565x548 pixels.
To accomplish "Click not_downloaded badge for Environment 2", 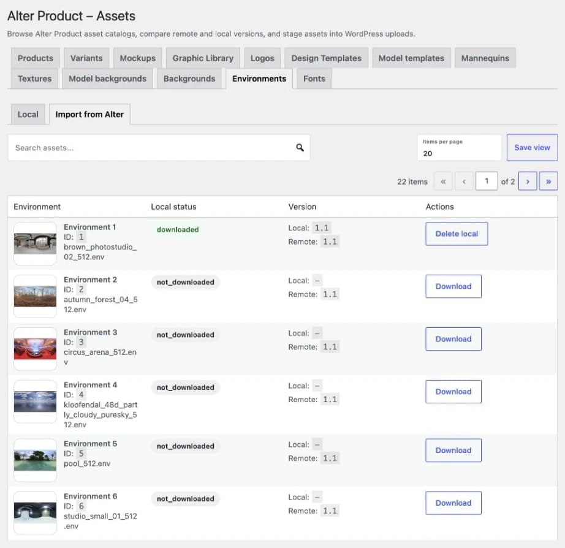I will [185, 282].
